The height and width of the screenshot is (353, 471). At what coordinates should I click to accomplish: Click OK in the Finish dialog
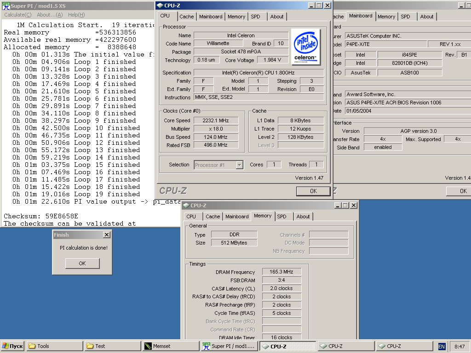point(82,263)
